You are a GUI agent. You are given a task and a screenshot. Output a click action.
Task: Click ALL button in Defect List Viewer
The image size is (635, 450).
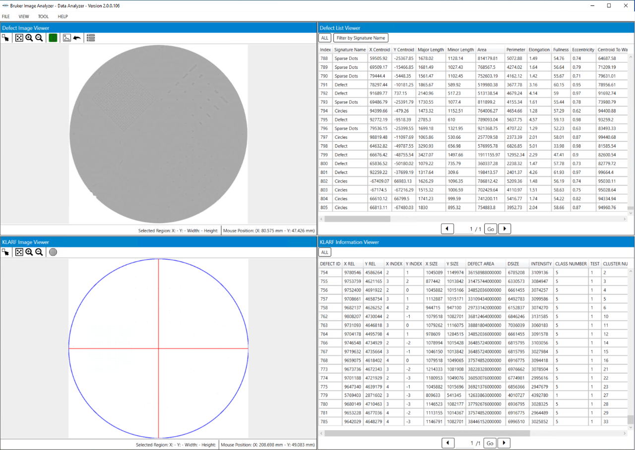[x=324, y=38]
